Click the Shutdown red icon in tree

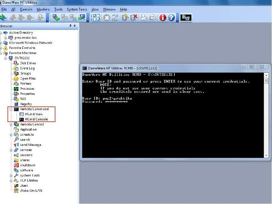[x=16, y=165]
